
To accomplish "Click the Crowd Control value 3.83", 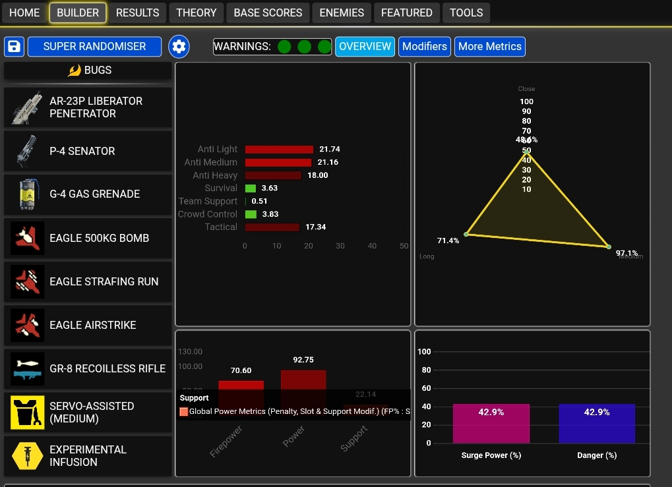I will tap(270, 214).
